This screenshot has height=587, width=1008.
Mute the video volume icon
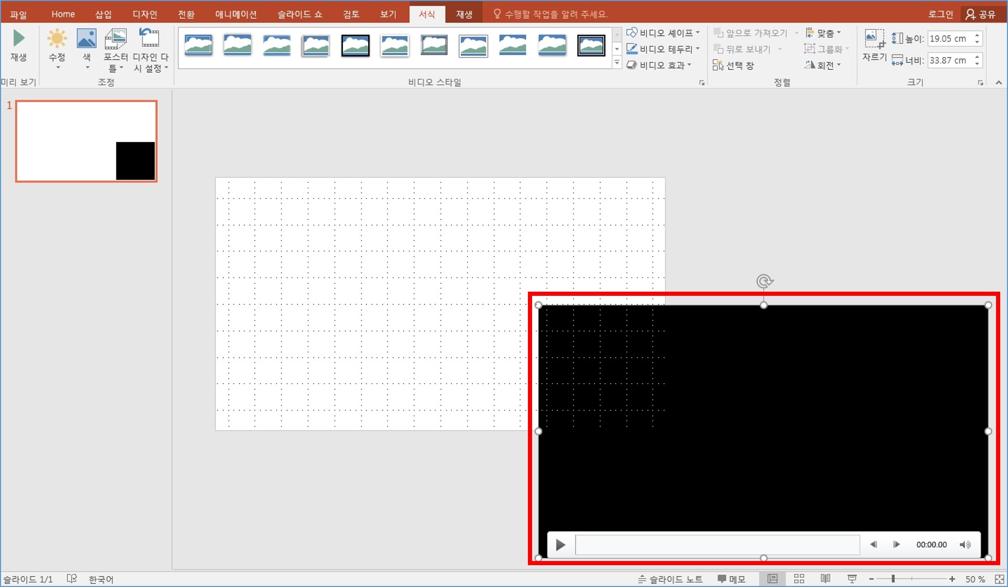965,544
